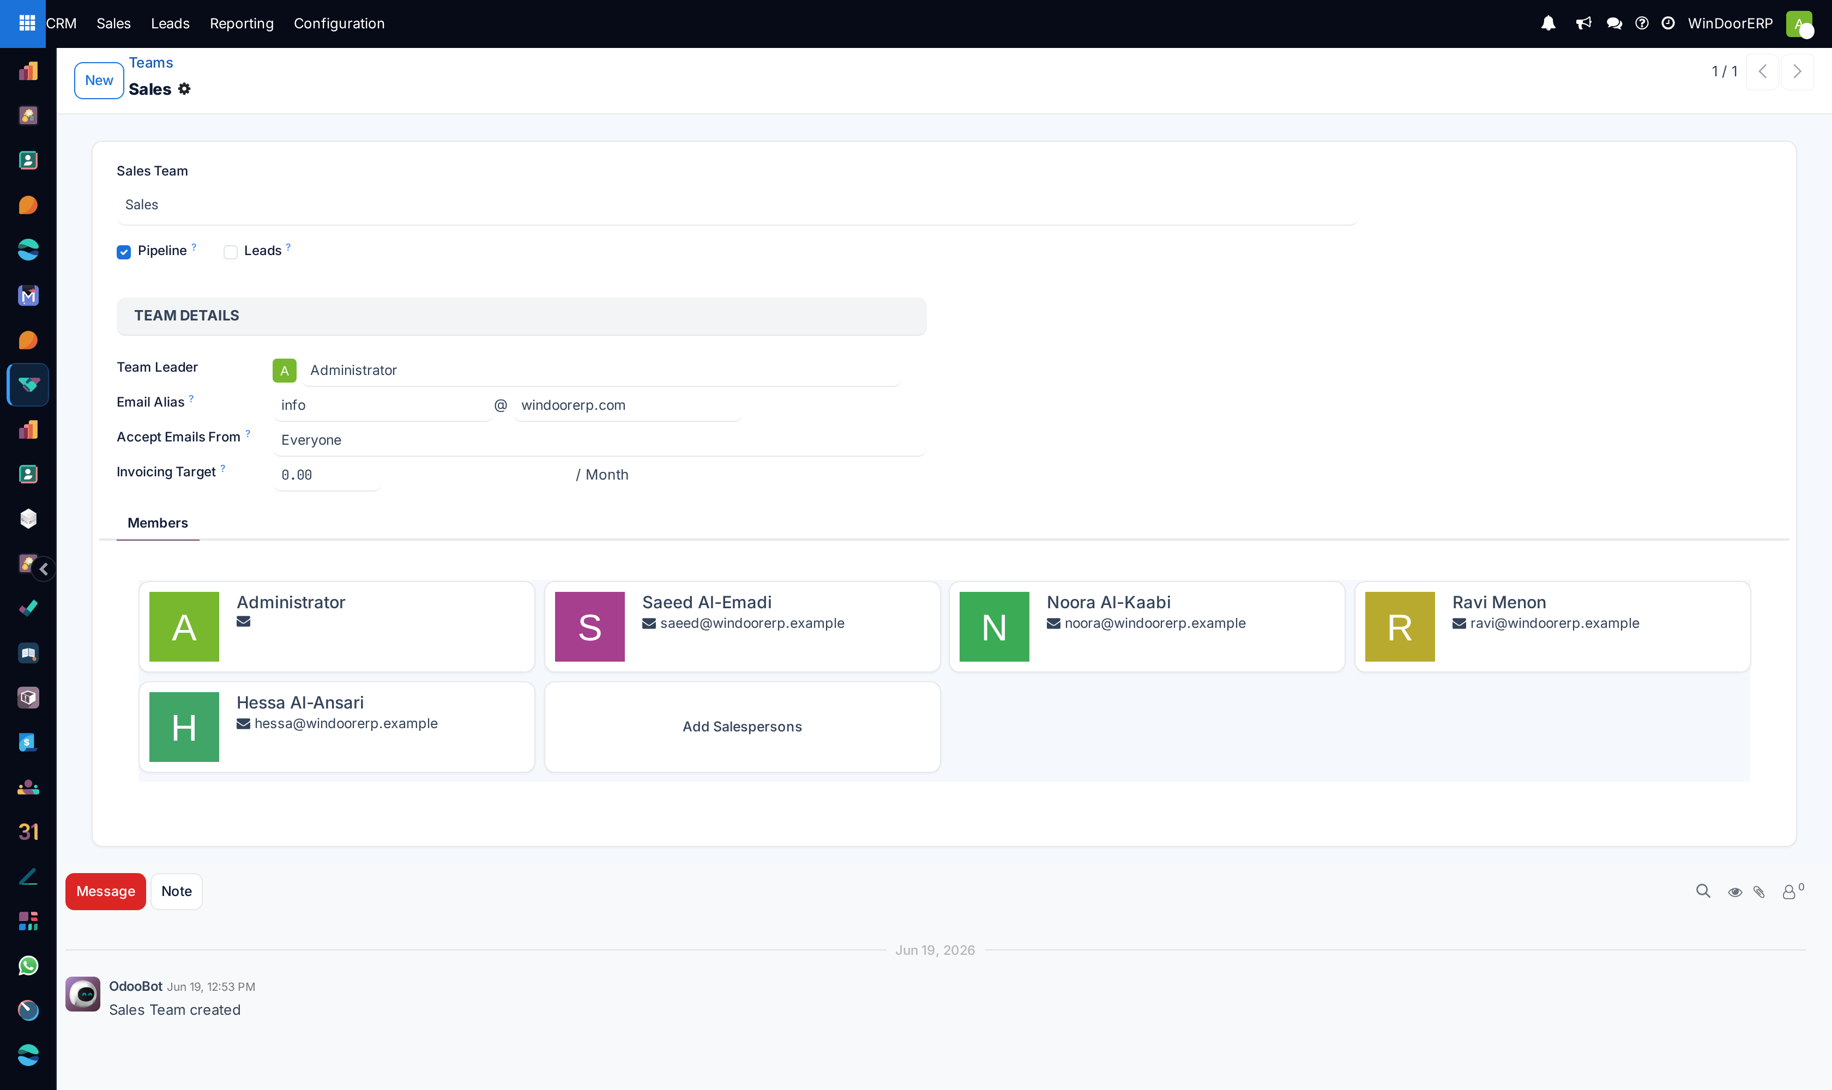1832x1090 pixels.
Task: Click the pager counter 1 / 1
Action: [x=1724, y=71]
